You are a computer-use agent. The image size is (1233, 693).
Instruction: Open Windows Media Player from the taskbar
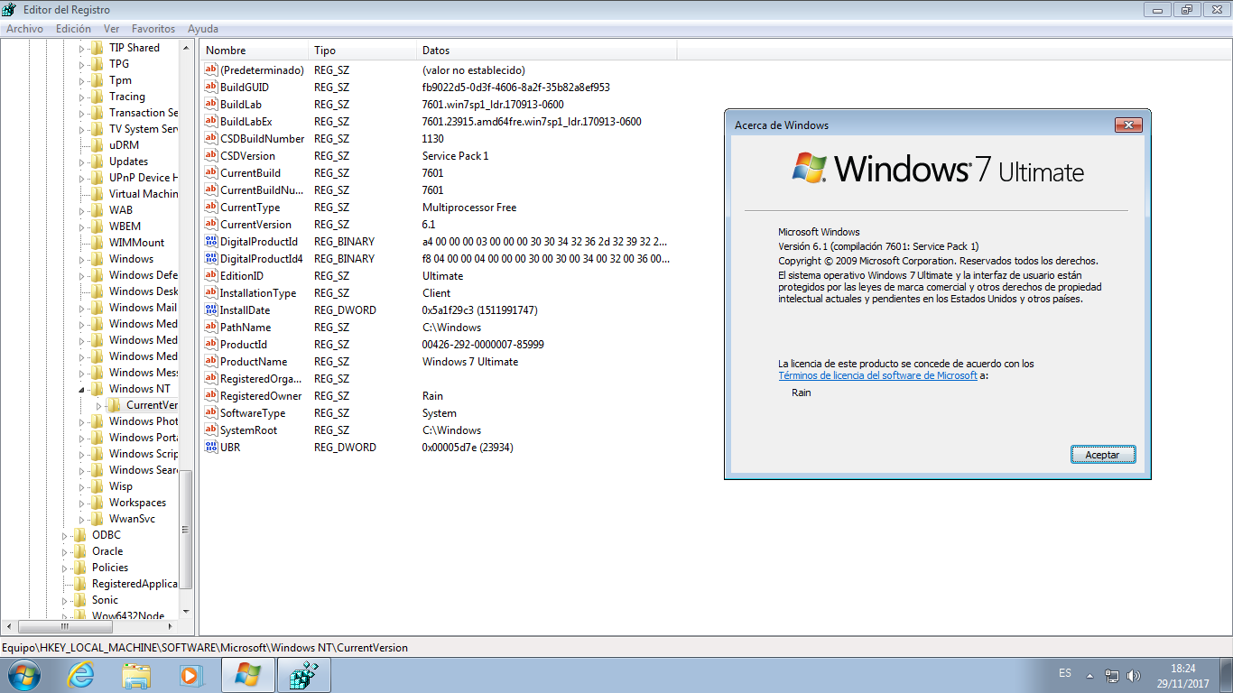(190, 675)
